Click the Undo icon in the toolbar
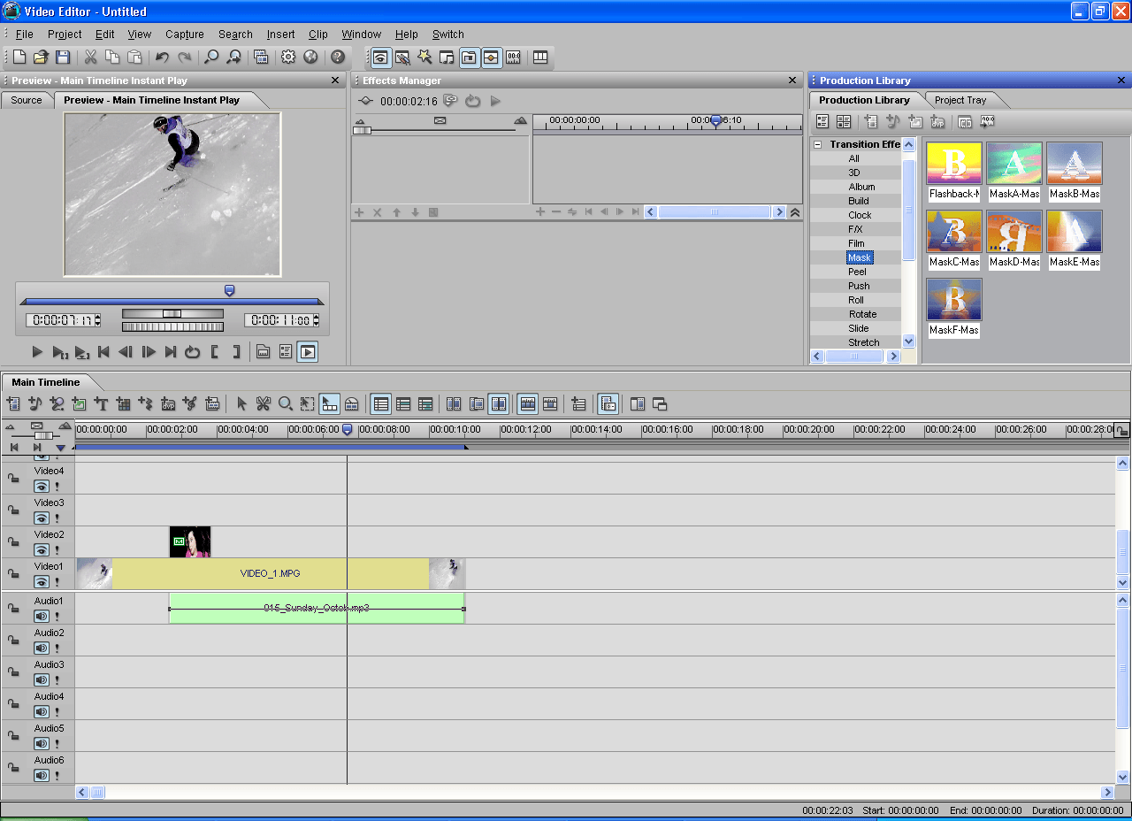The image size is (1132, 821). [161, 57]
